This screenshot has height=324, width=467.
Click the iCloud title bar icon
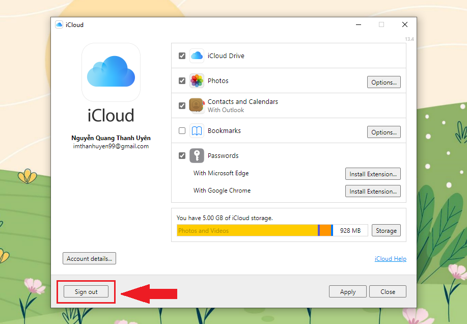(59, 25)
